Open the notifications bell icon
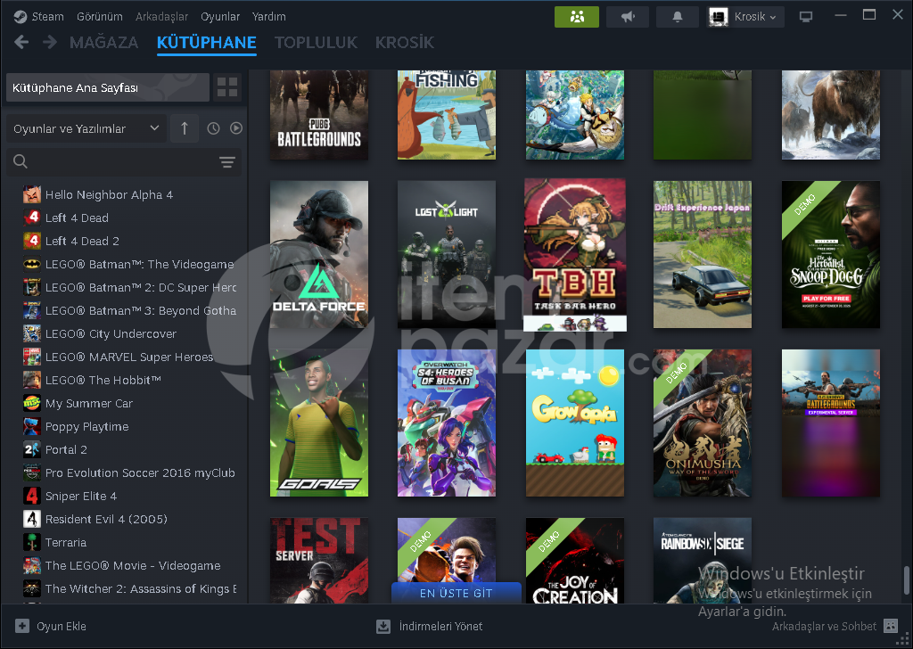 (x=678, y=17)
